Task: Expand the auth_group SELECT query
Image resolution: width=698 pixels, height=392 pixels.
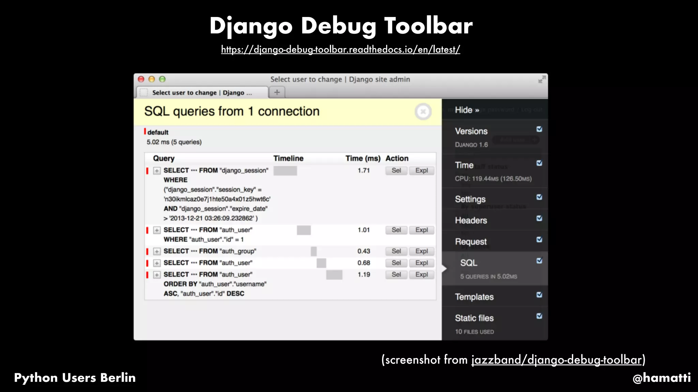Action: 157,251
